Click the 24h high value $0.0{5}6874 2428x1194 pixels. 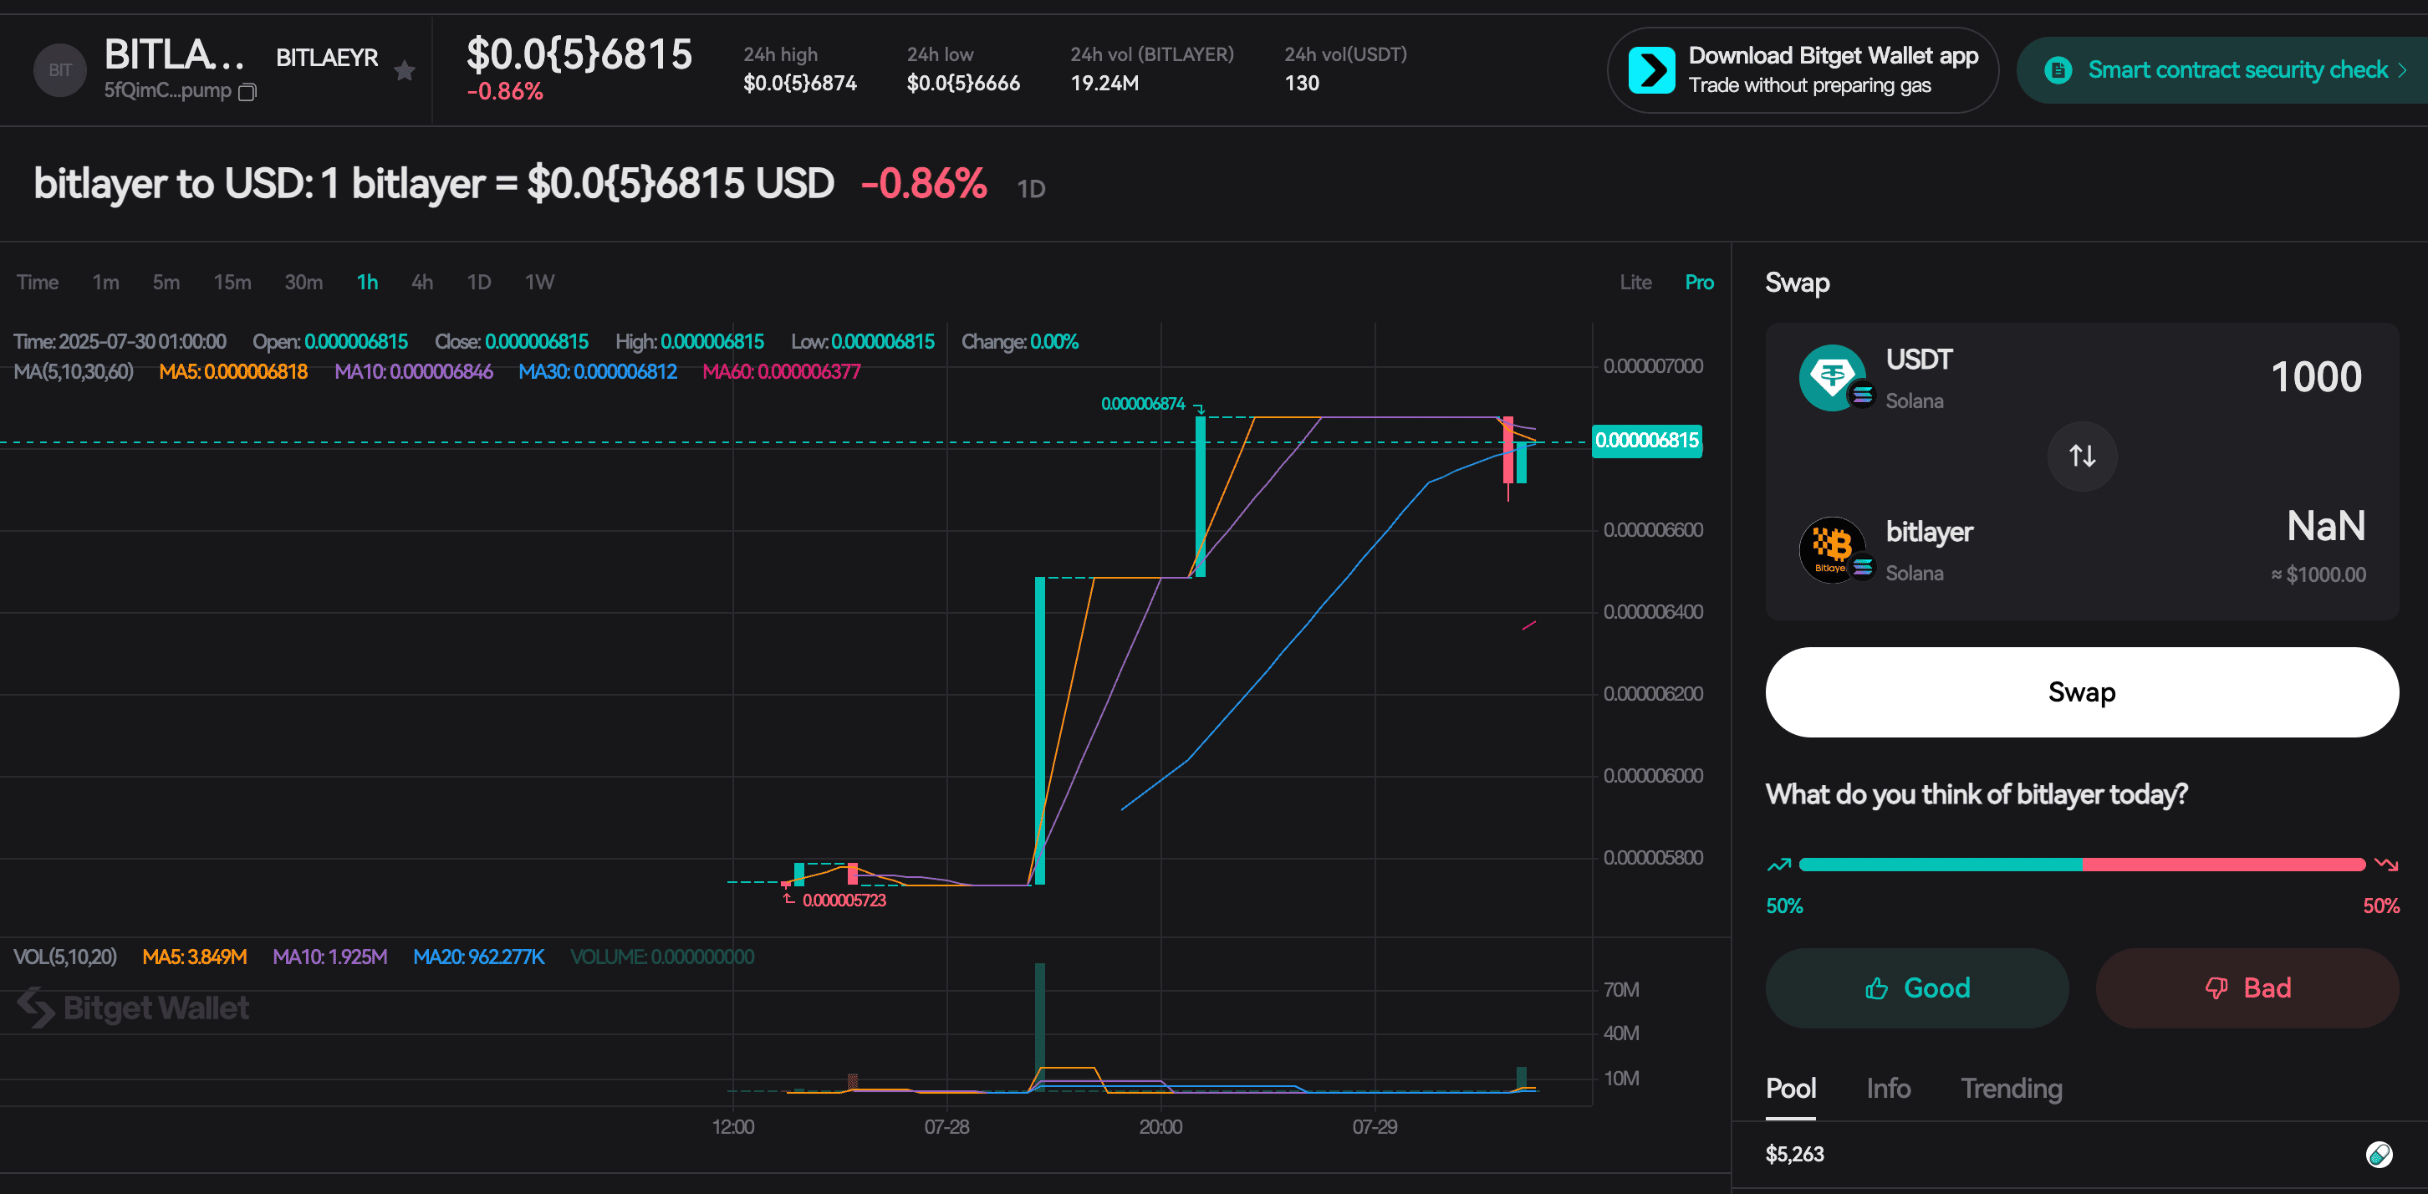(x=799, y=83)
